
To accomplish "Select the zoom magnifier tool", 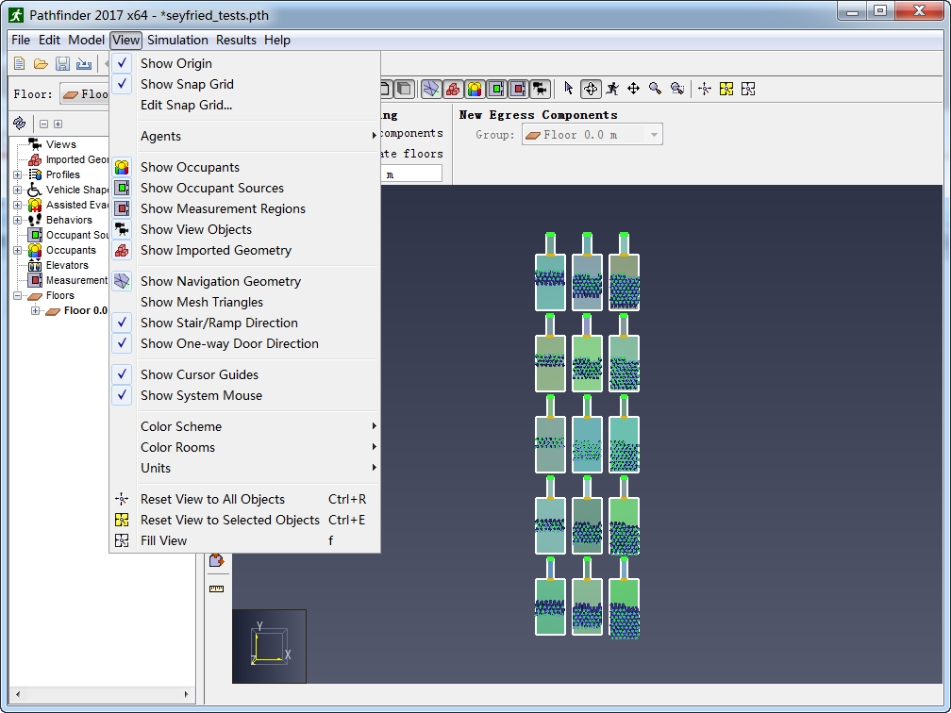I will [x=655, y=89].
